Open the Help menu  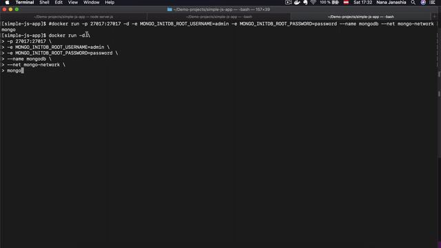(110, 3)
